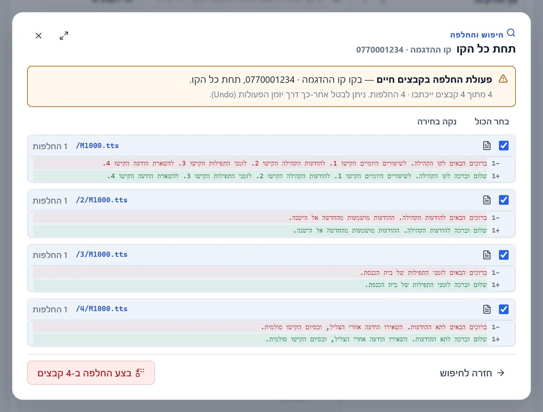This screenshot has height=412, width=543.
Task: Close the search and replace dialog
Action: pyautogui.click(x=39, y=36)
